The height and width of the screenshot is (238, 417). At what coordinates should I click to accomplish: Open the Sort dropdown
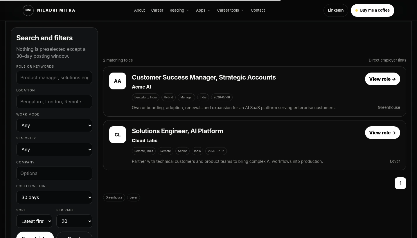[34, 221]
